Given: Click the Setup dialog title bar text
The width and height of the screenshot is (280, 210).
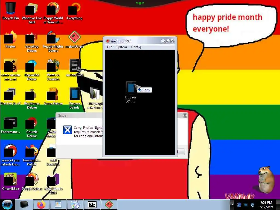Looking at the screenshot, I should pos(62,116).
